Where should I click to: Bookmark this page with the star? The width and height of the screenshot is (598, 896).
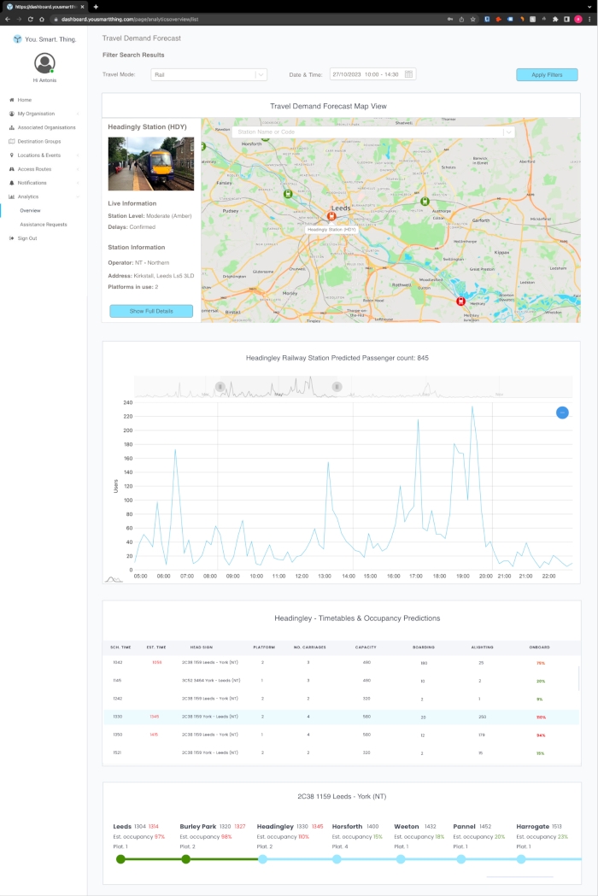(472, 19)
